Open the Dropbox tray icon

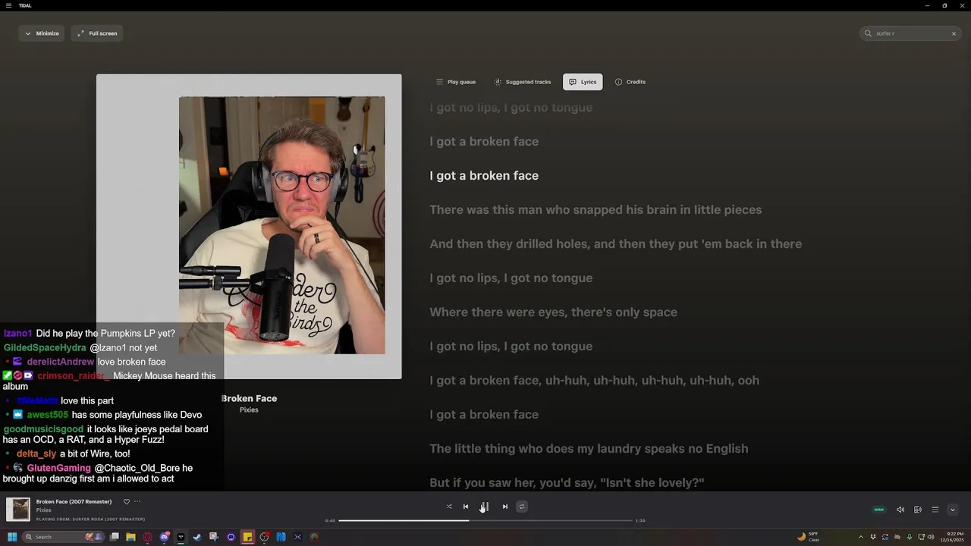(x=873, y=537)
